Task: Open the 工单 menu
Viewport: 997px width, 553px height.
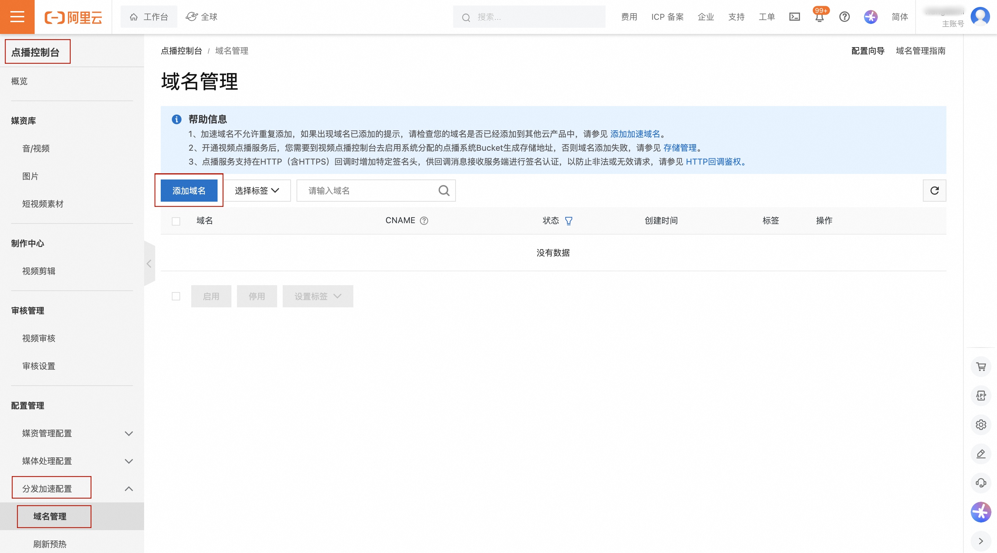Action: coord(767,17)
